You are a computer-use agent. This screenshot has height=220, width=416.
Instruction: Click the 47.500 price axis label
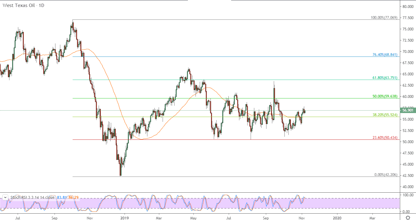[x=408, y=153]
